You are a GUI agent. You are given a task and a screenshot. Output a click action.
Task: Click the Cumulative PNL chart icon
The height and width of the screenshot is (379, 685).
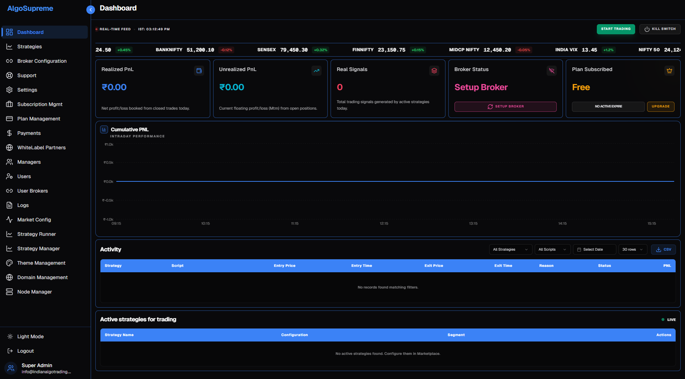click(x=104, y=129)
